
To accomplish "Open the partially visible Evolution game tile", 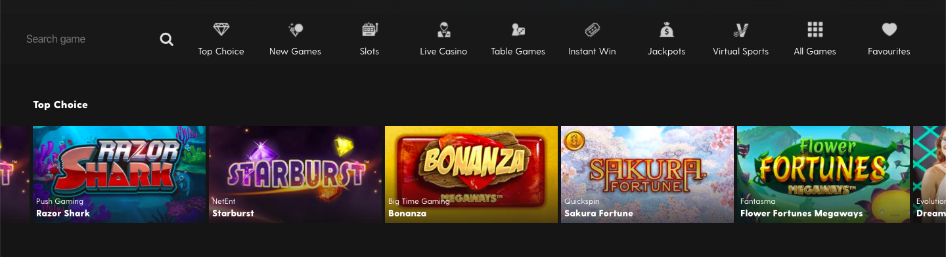I will 930,174.
